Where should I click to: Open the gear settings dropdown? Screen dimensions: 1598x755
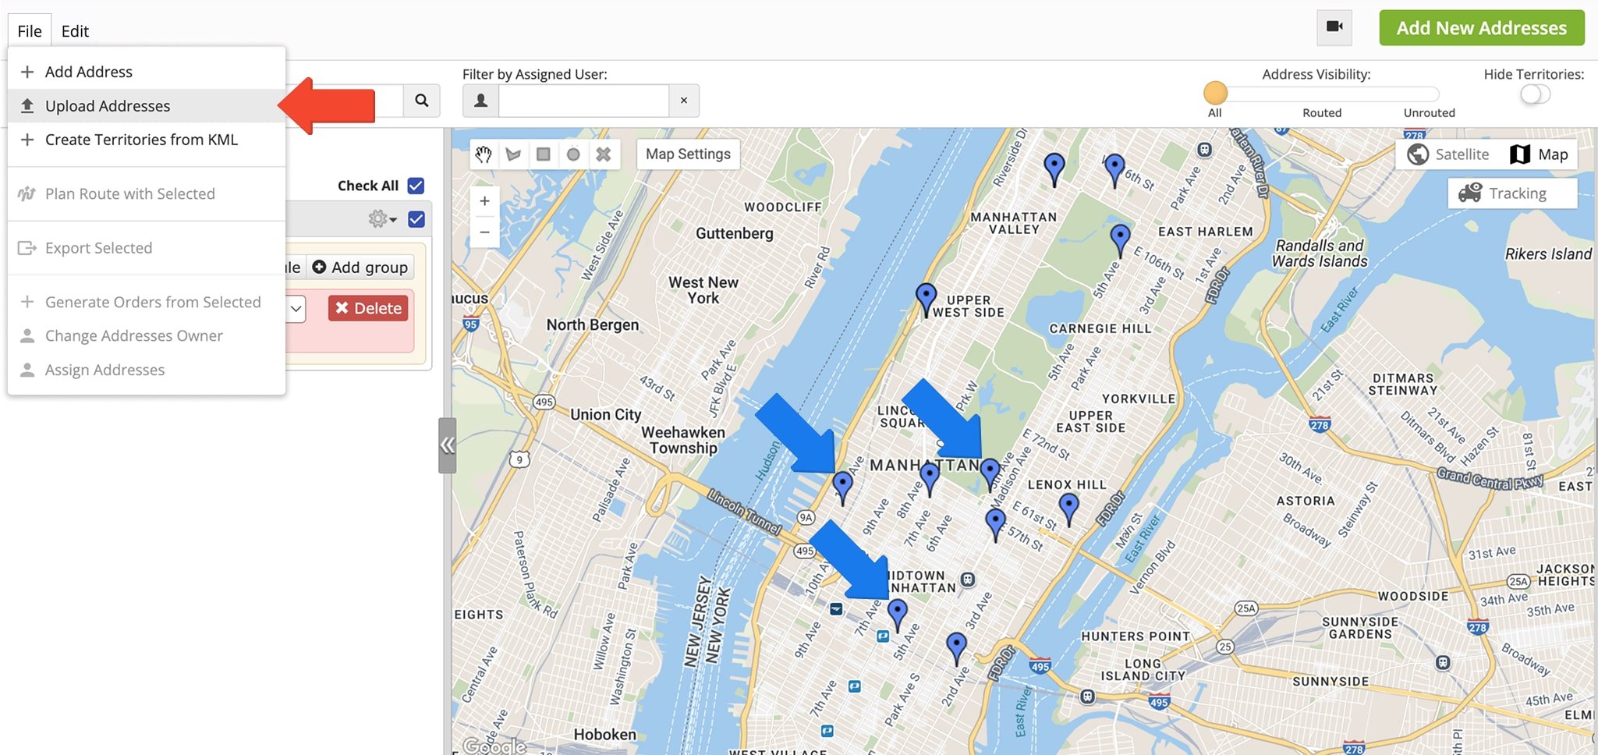pyautogui.click(x=382, y=219)
